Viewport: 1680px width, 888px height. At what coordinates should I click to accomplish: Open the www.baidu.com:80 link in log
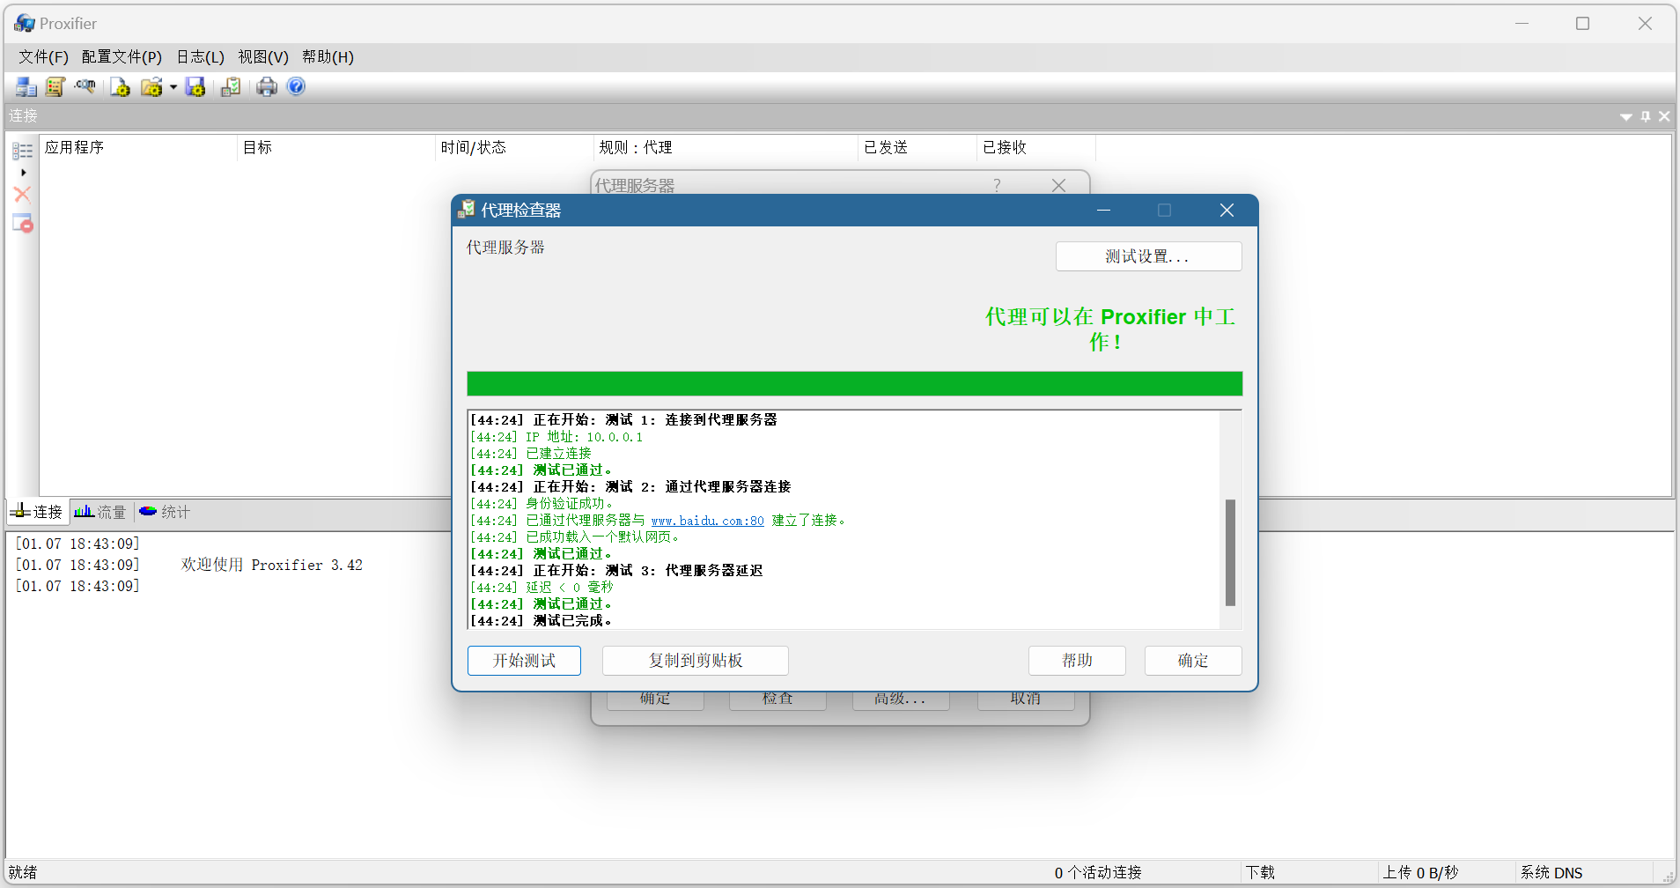point(707,521)
